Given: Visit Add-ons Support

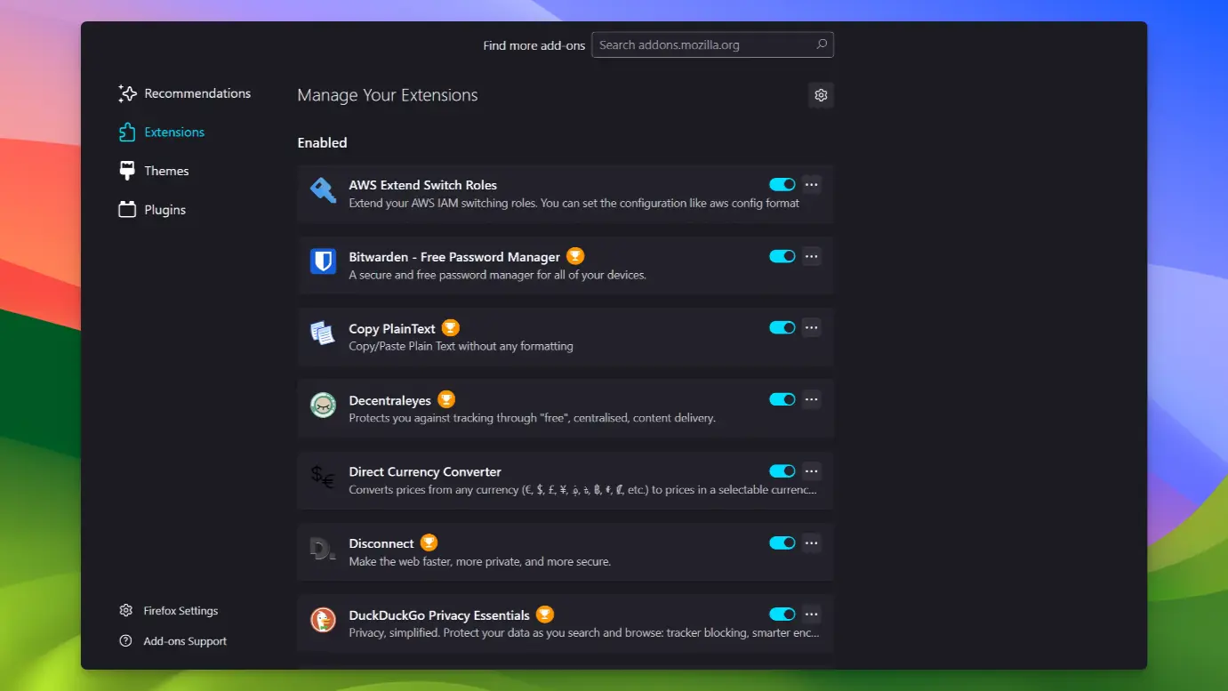Looking at the screenshot, I should [x=184, y=641].
